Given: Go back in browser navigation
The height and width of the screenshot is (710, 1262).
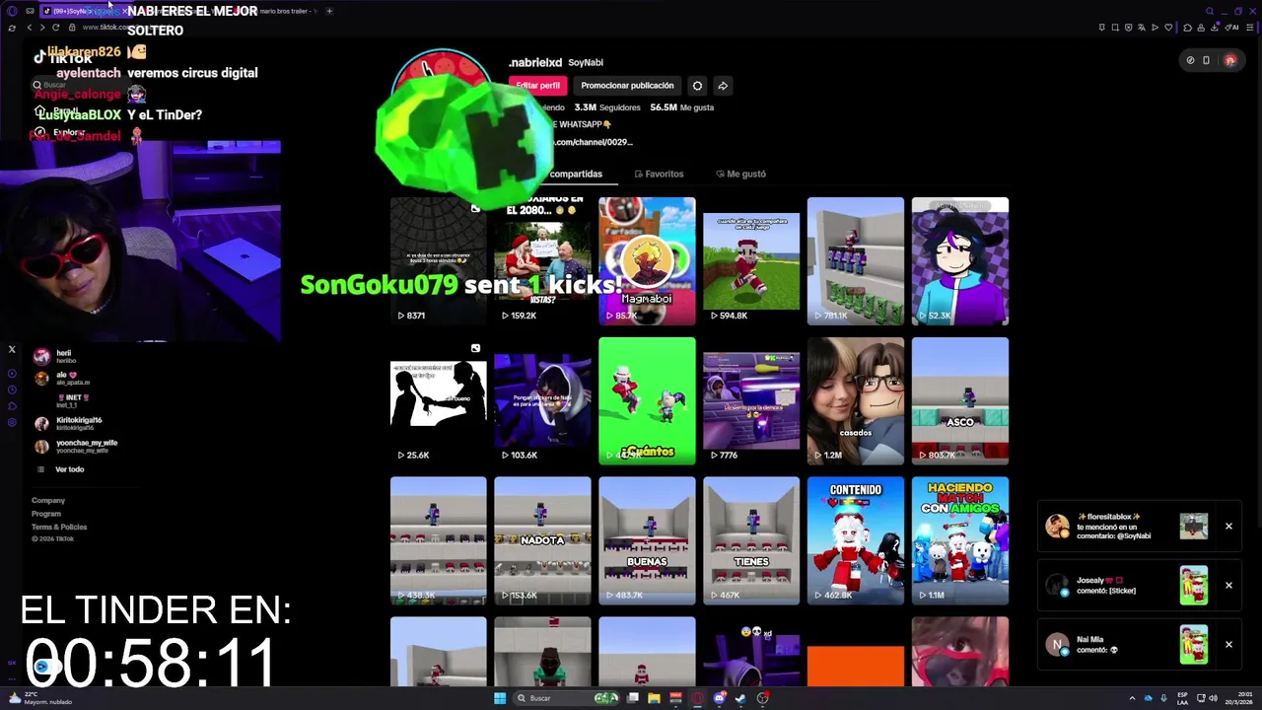Looking at the screenshot, I should [29, 28].
